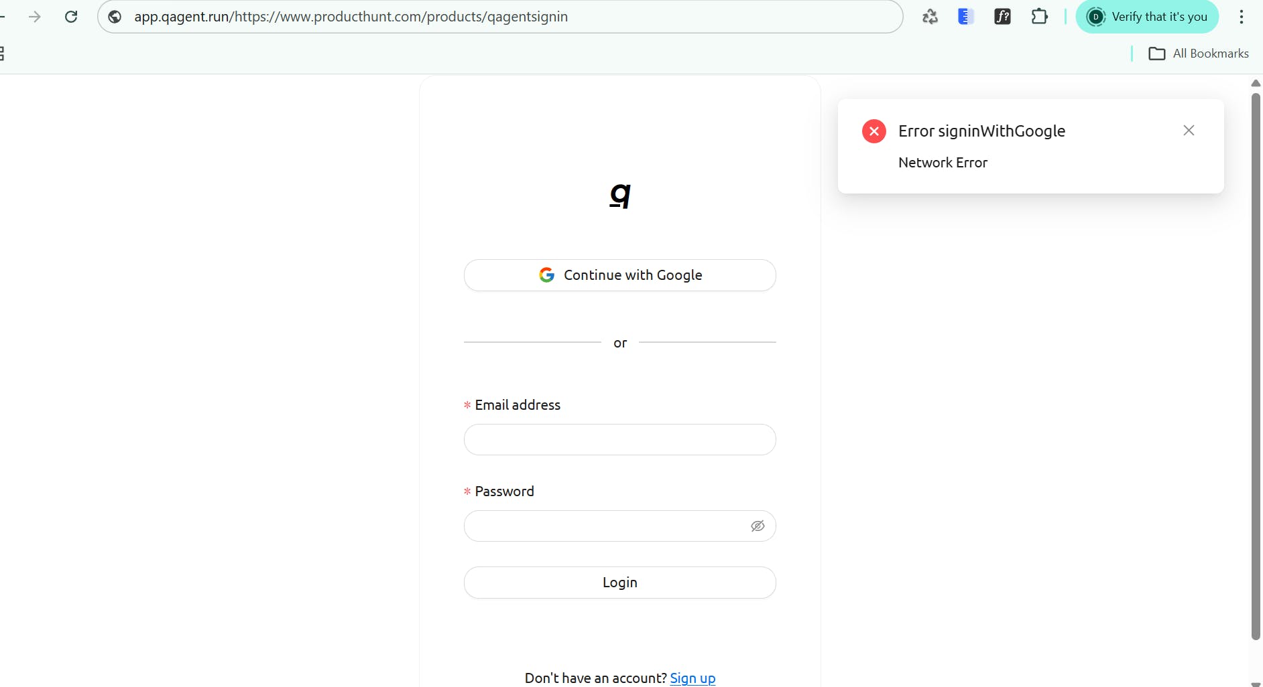The width and height of the screenshot is (1263, 687).
Task: Open the Extensions puzzle piece menu
Action: coord(1039,17)
